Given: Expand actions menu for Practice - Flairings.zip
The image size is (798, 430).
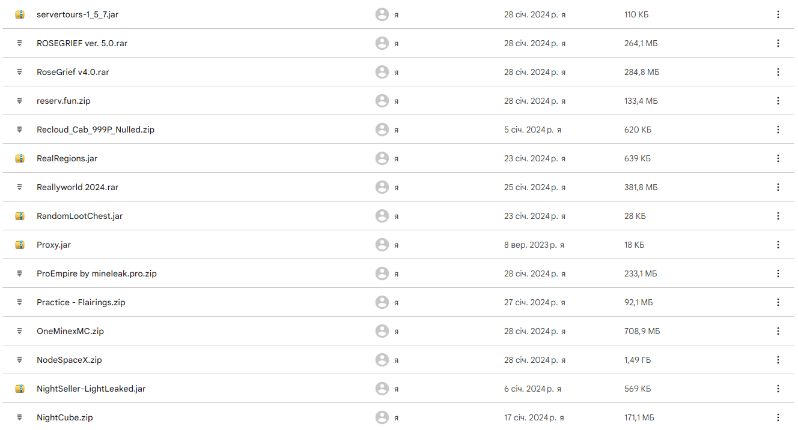Looking at the screenshot, I should click(778, 302).
